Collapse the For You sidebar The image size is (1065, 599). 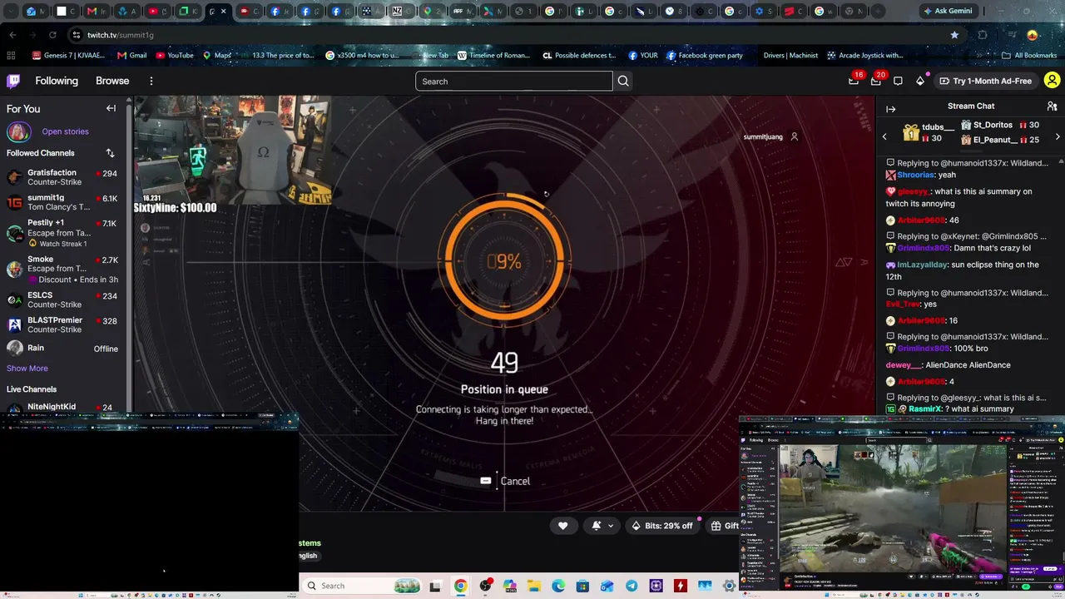111,108
